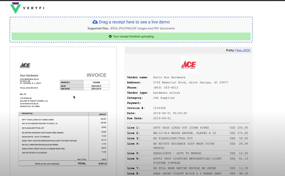Click the 'DESCRIPTION' column header on receipt
The width and height of the screenshot is (285, 176).
tap(27, 113)
